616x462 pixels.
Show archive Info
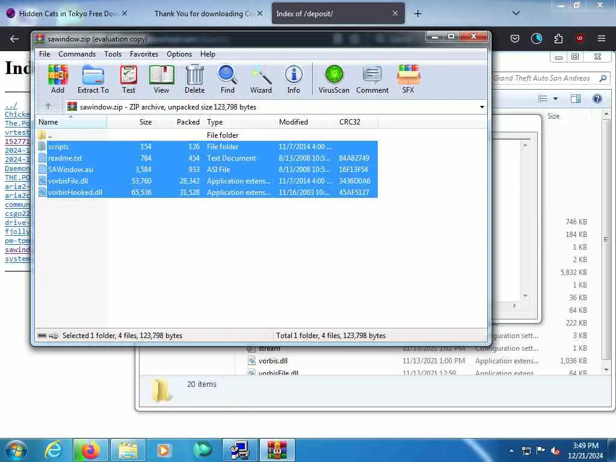(x=294, y=79)
